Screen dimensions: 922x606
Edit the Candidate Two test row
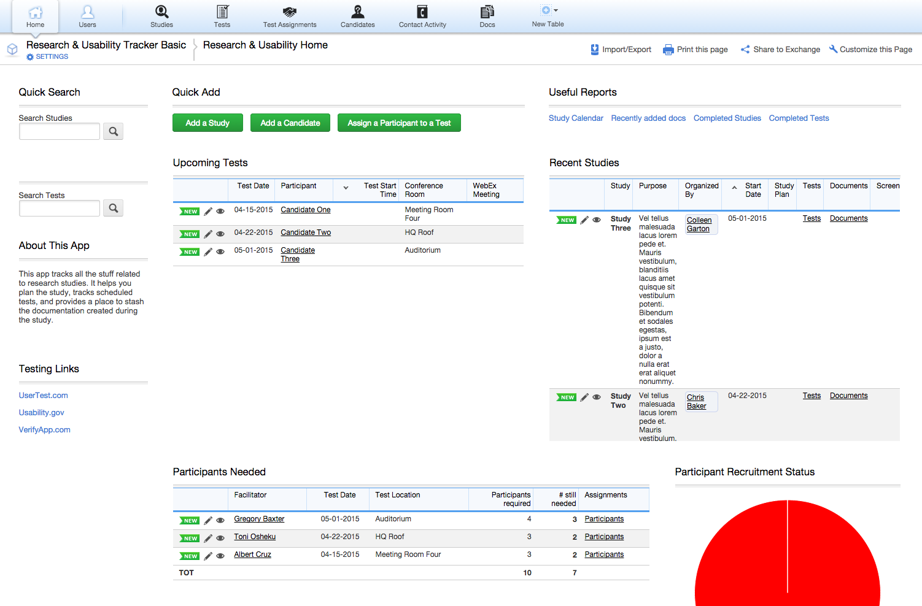[208, 234]
